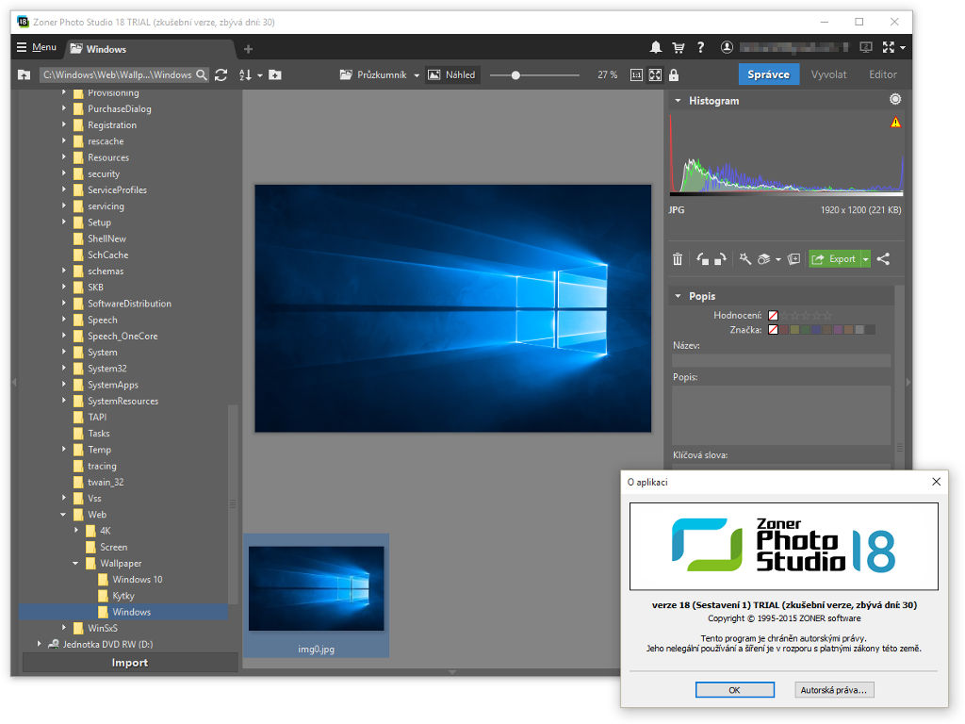Collapse the Popis panel
Image resolution: width=965 pixels, height=724 pixels.
pyautogui.click(x=678, y=296)
